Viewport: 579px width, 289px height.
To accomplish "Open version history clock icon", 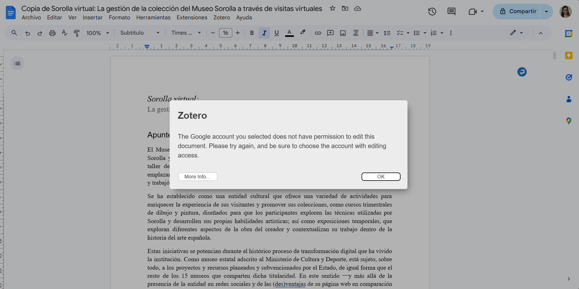I will [x=432, y=12].
